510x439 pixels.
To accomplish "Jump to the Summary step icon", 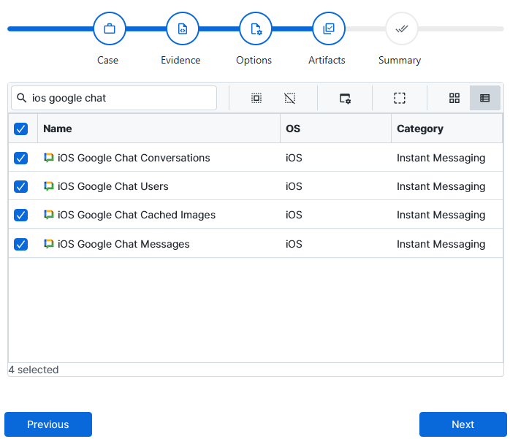I will pos(402,28).
